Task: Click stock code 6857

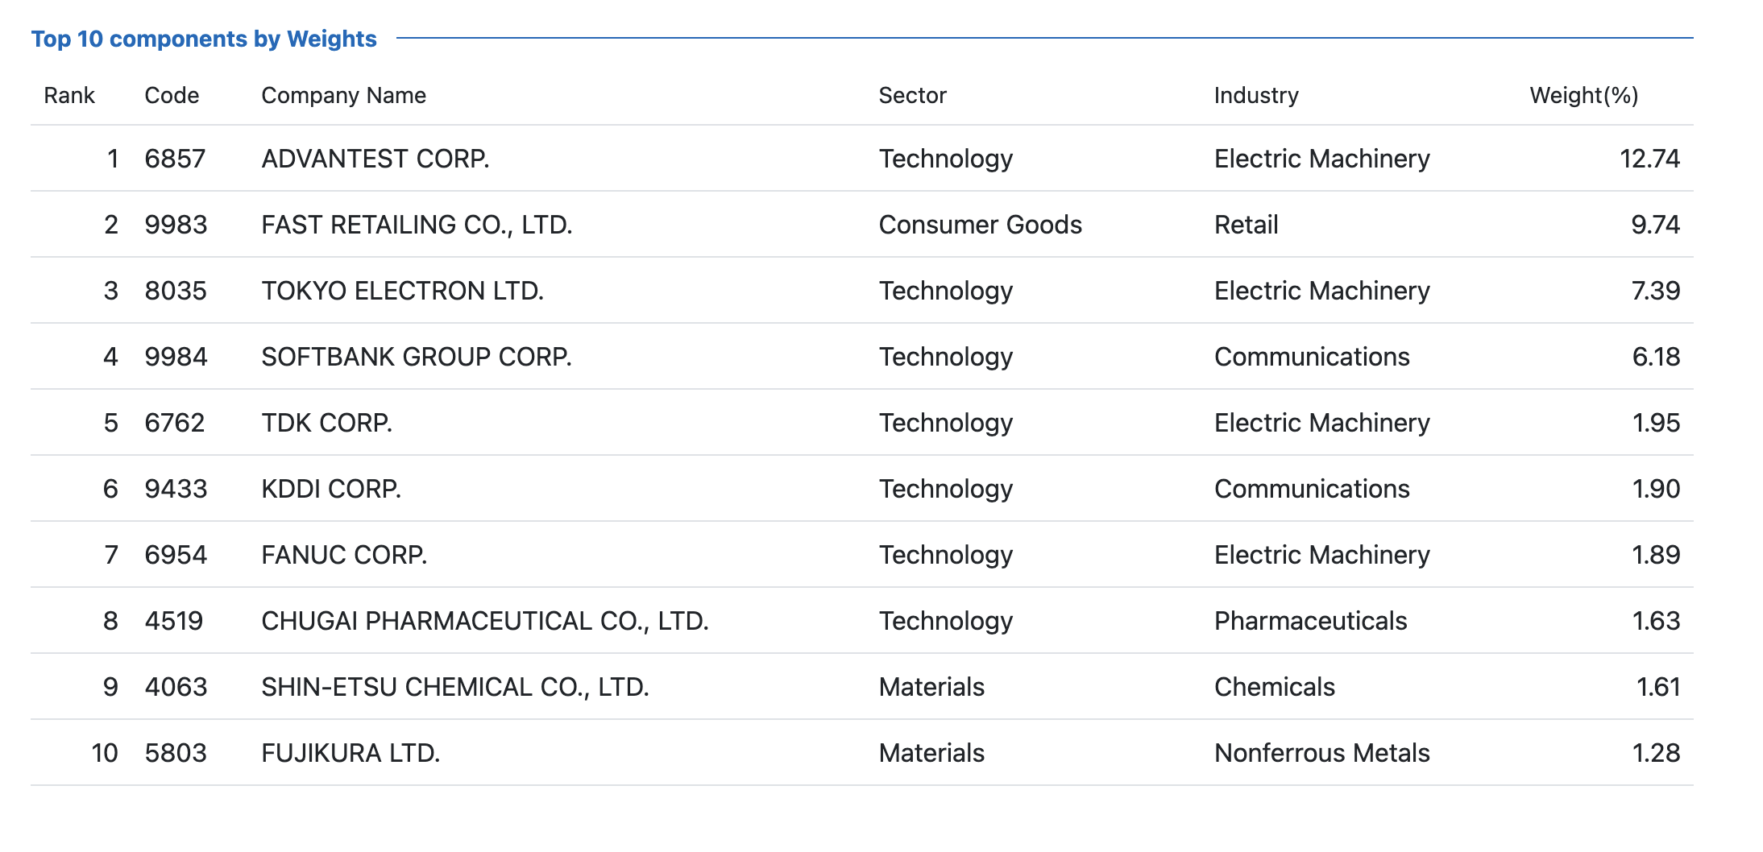Action: (x=175, y=159)
